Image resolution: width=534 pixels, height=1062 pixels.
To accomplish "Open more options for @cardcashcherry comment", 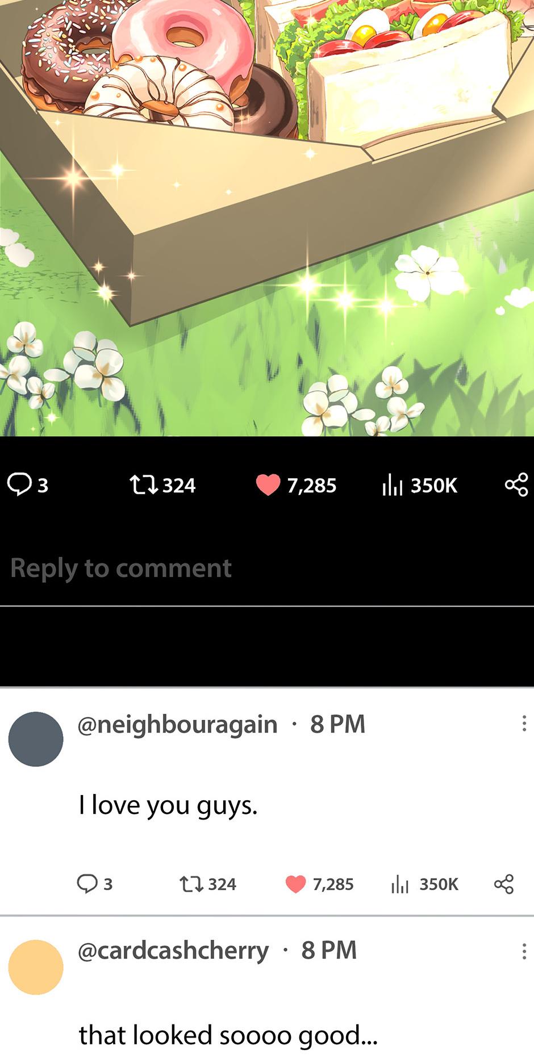I will pos(524,951).
